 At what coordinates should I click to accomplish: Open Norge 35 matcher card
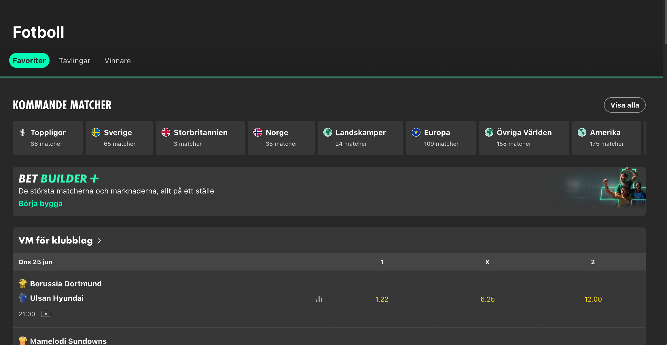(x=281, y=138)
